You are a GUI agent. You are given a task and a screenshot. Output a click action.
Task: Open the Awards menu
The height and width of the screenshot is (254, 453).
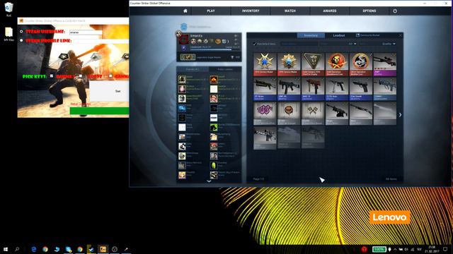click(330, 11)
